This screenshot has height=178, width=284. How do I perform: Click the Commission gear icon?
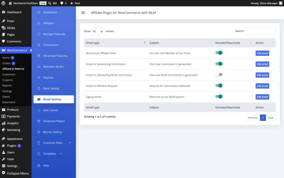pos(39,45)
